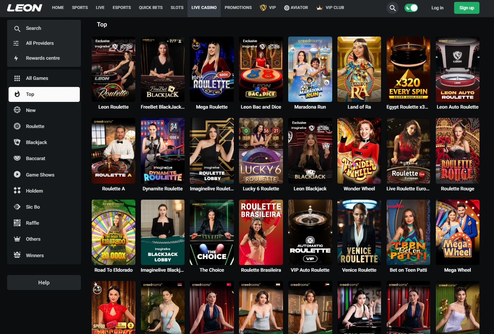Click the Log in button
This screenshot has width=494, height=334.
pos(437,8)
